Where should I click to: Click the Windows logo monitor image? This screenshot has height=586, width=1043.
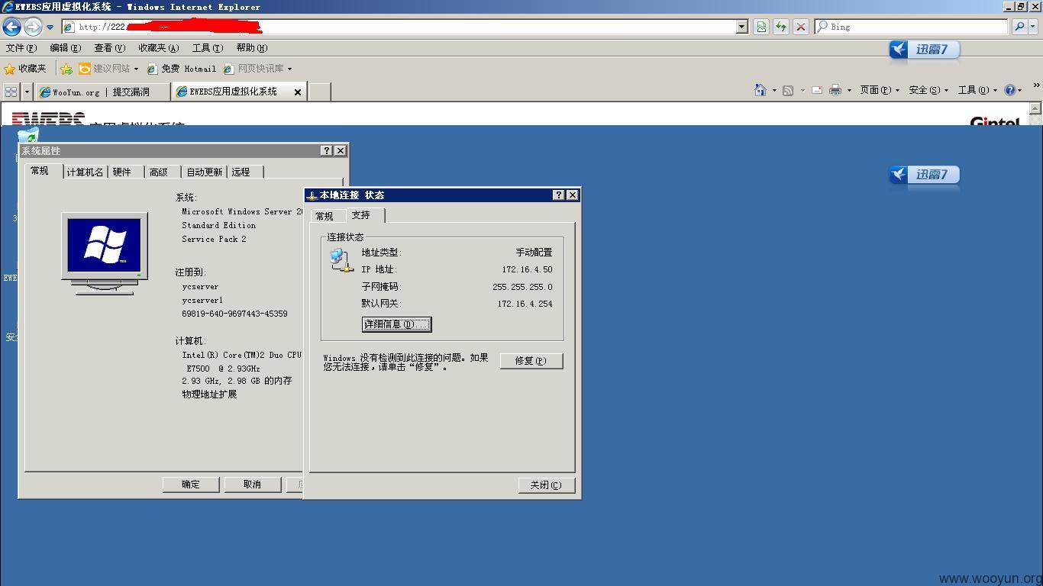click(x=105, y=253)
